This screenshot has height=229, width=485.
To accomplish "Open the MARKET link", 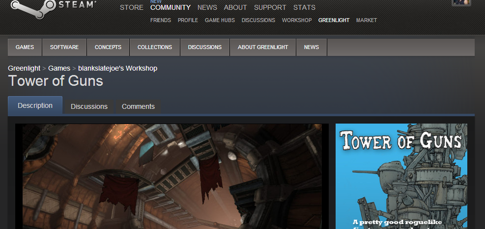I will (x=367, y=21).
